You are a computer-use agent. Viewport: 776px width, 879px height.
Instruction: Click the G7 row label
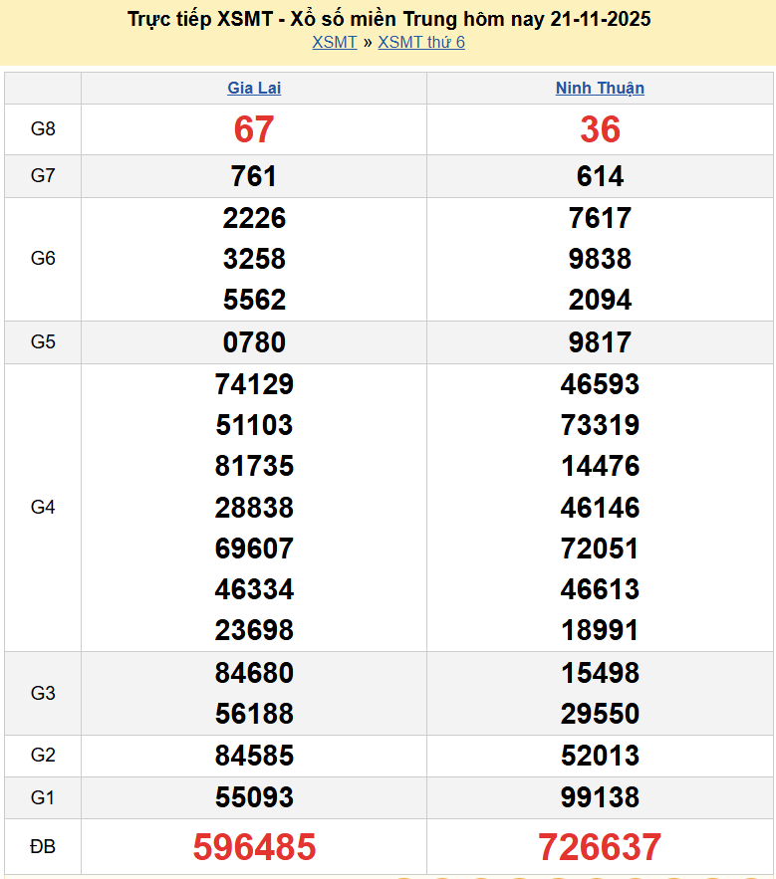[x=43, y=176]
